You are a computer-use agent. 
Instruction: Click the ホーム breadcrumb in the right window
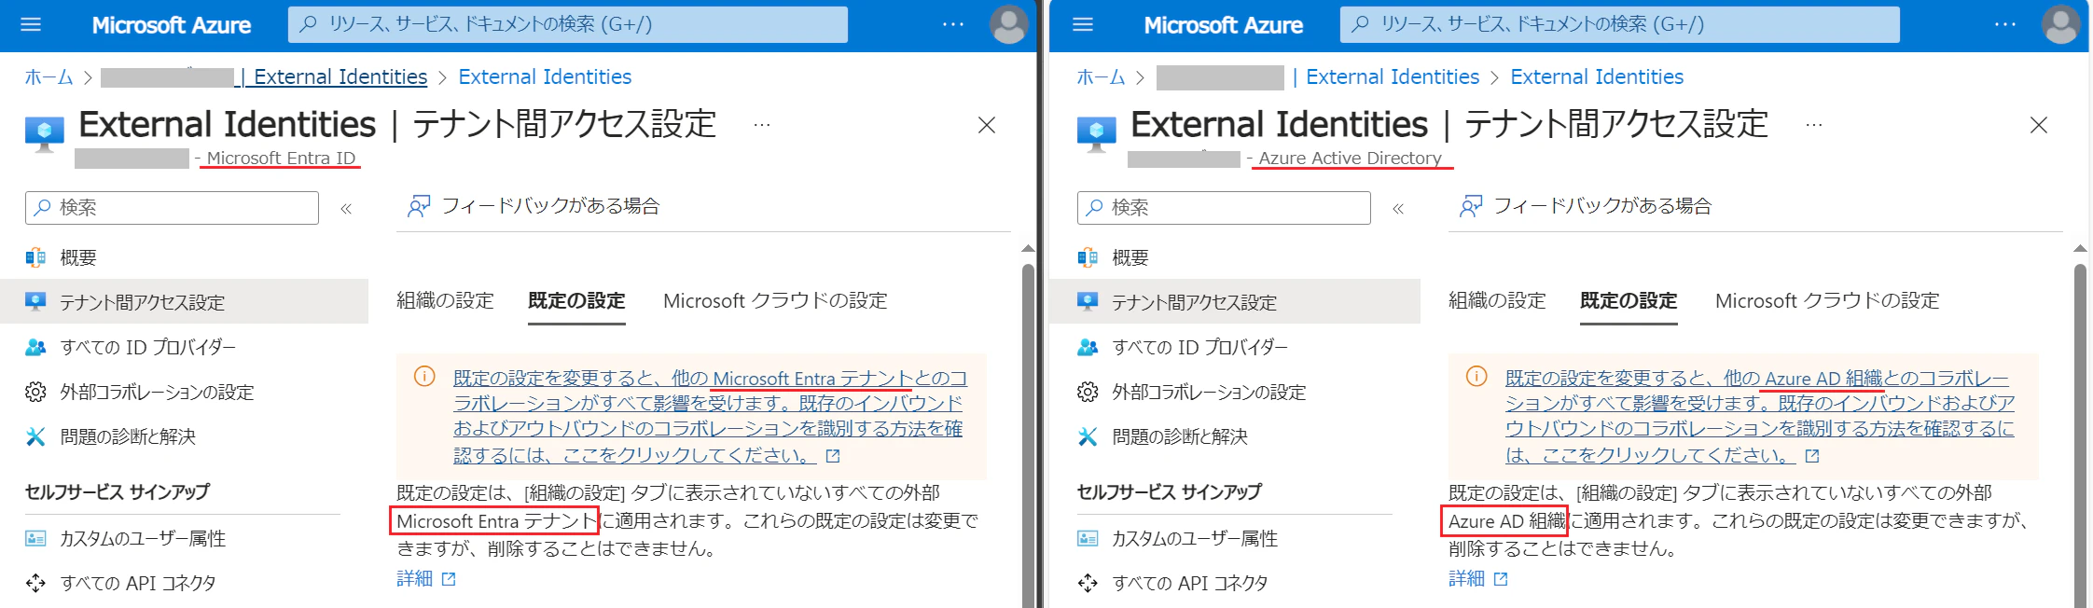[1101, 76]
